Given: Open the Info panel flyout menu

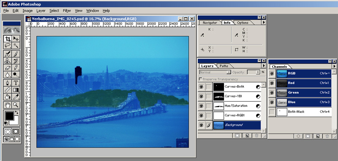Looking at the screenshot, I should click(x=264, y=22).
